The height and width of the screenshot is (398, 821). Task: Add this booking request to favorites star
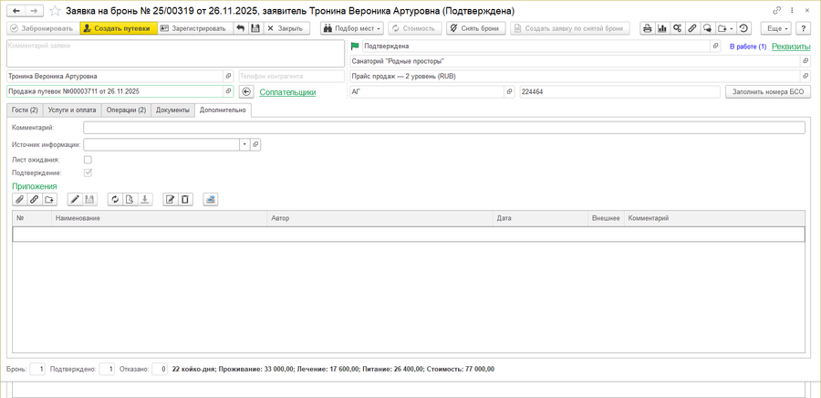coord(54,10)
